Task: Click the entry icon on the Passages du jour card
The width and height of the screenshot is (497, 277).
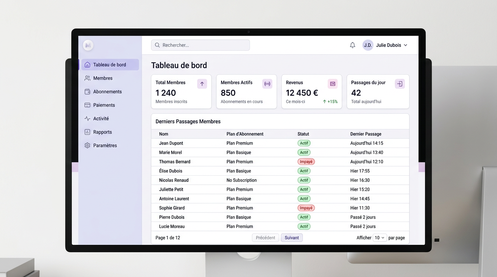Action: click(x=400, y=84)
